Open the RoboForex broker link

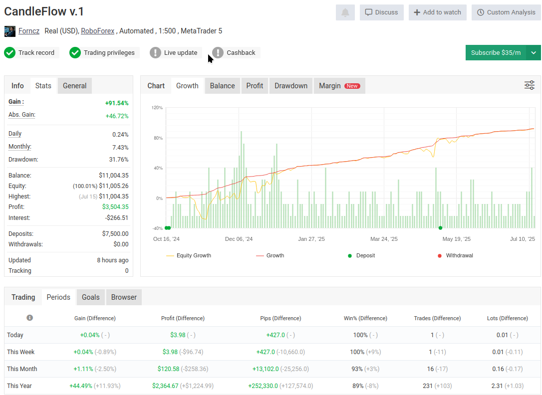(x=98, y=31)
